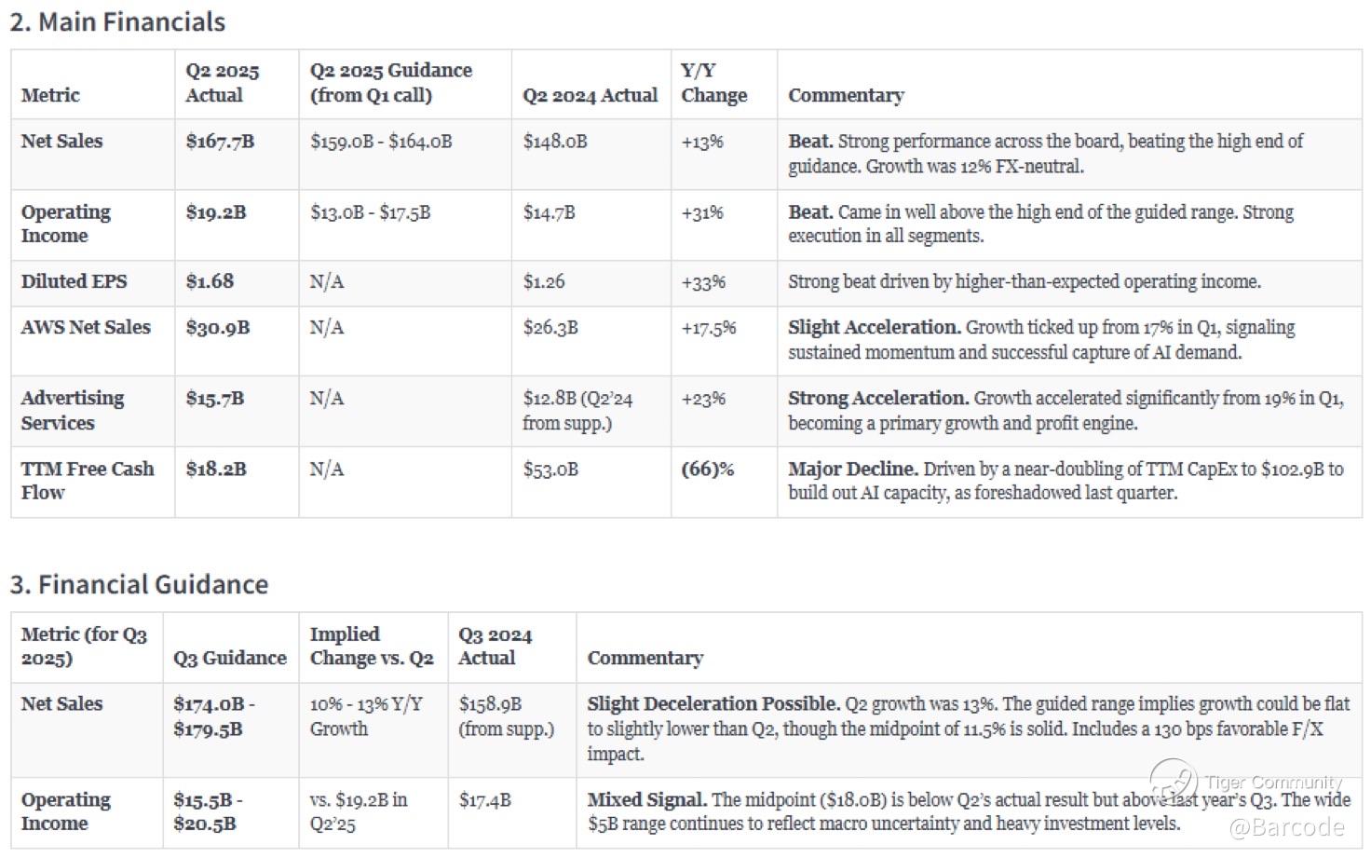1371x858 pixels.
Task: Click the Operating Income $19.2B actual cell
Action: click(x=216, y=212)
